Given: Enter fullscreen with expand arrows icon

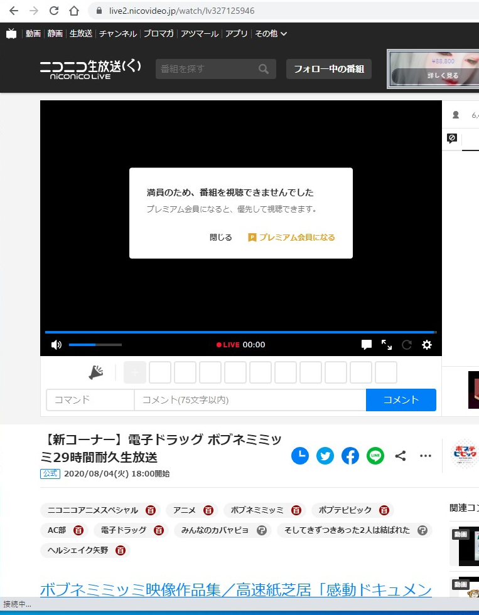Looking at the screenshot, I should coord(387,345).
